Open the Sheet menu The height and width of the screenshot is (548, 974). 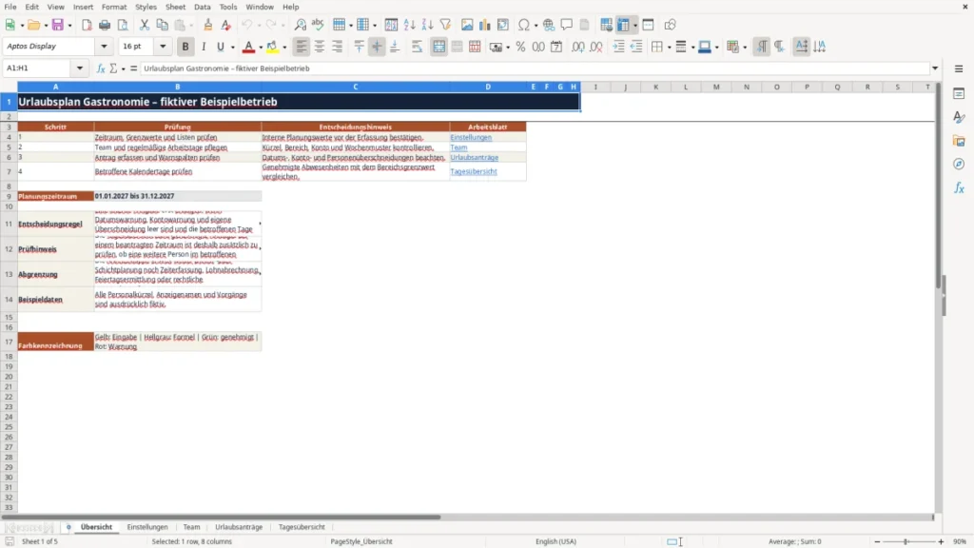175,7
